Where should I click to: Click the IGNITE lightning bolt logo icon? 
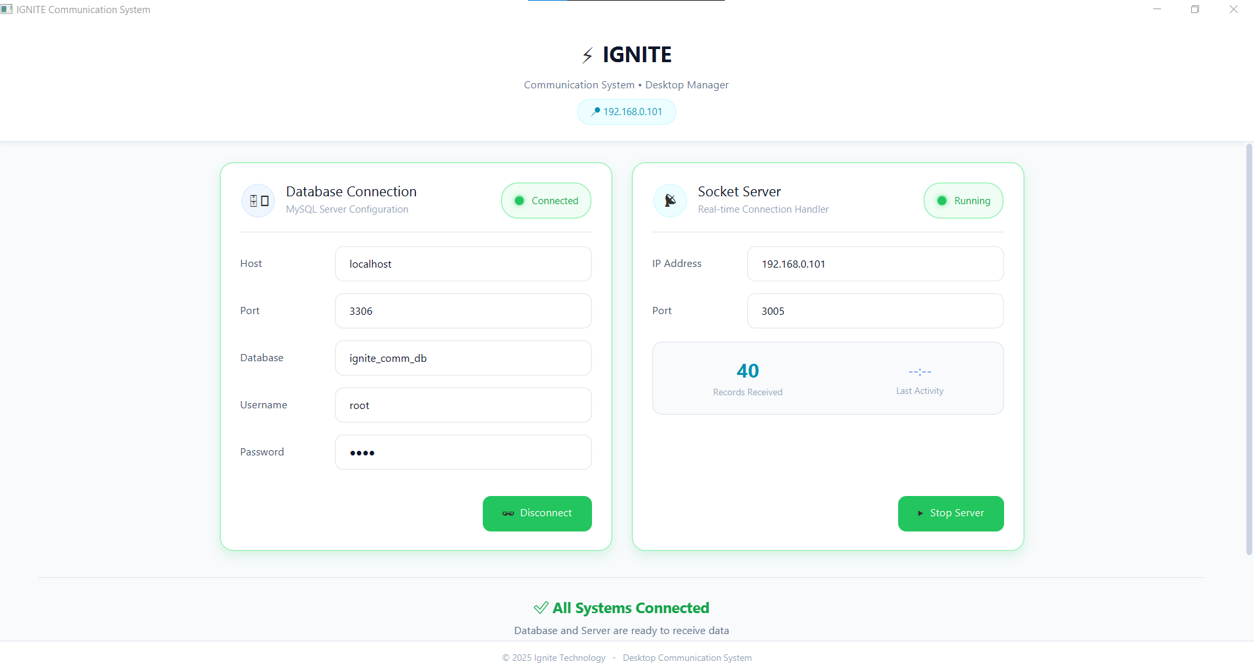587,55
